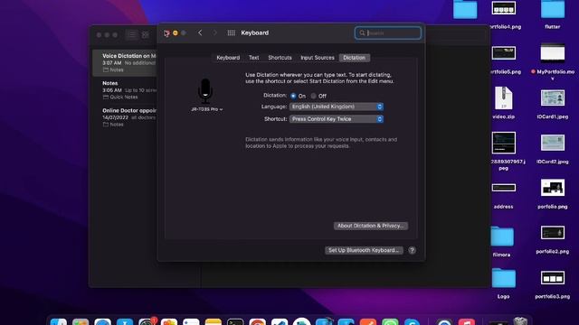The image size is (579, 325).
Task: Click Set Up Bluetooth Keyboard button
Action: coord(364,250)
